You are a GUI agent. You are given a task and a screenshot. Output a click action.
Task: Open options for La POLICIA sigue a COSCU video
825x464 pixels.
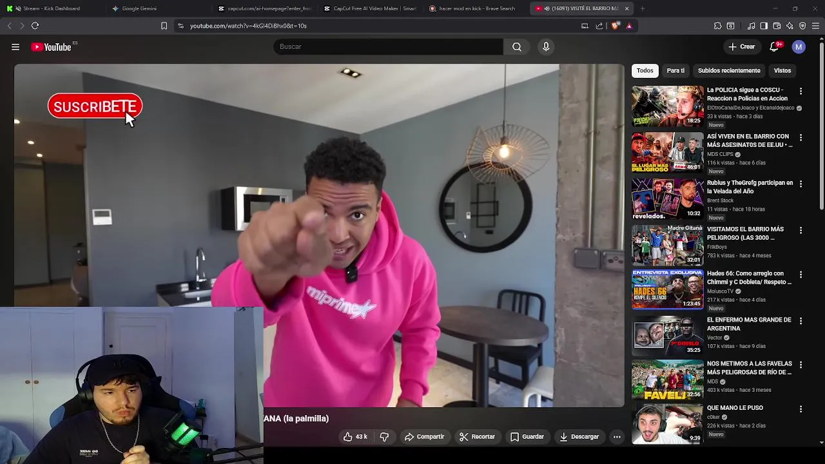(x=801, y=92)
